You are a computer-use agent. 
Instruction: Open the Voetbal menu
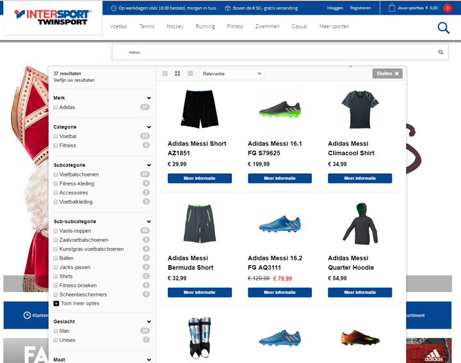[118, 26]
